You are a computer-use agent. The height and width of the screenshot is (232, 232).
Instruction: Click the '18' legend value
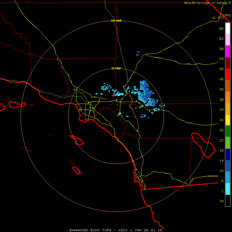click(221, 151)
